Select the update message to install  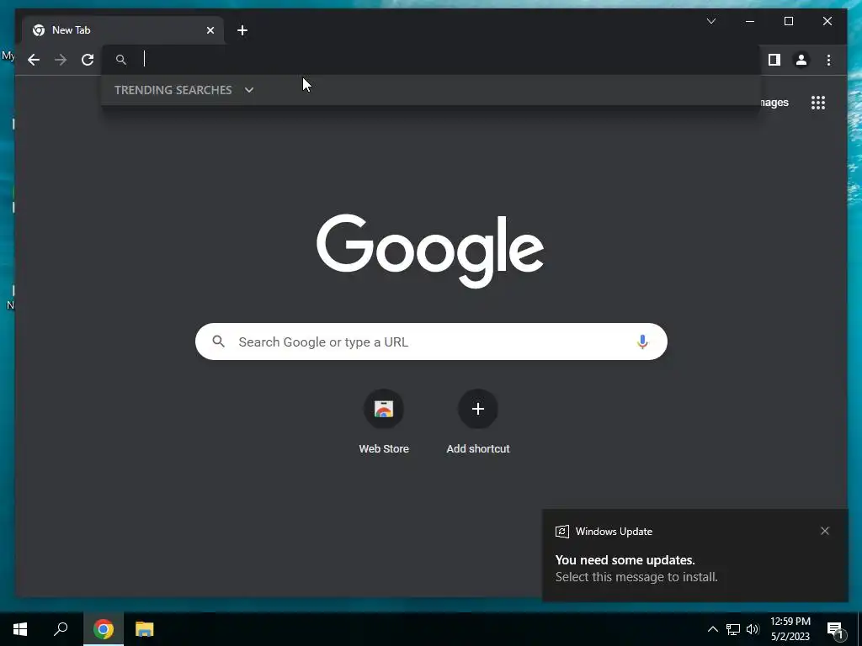tap(636, 577)
